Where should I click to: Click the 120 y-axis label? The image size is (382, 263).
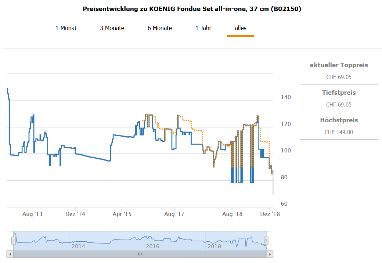[x=286, y=124]
